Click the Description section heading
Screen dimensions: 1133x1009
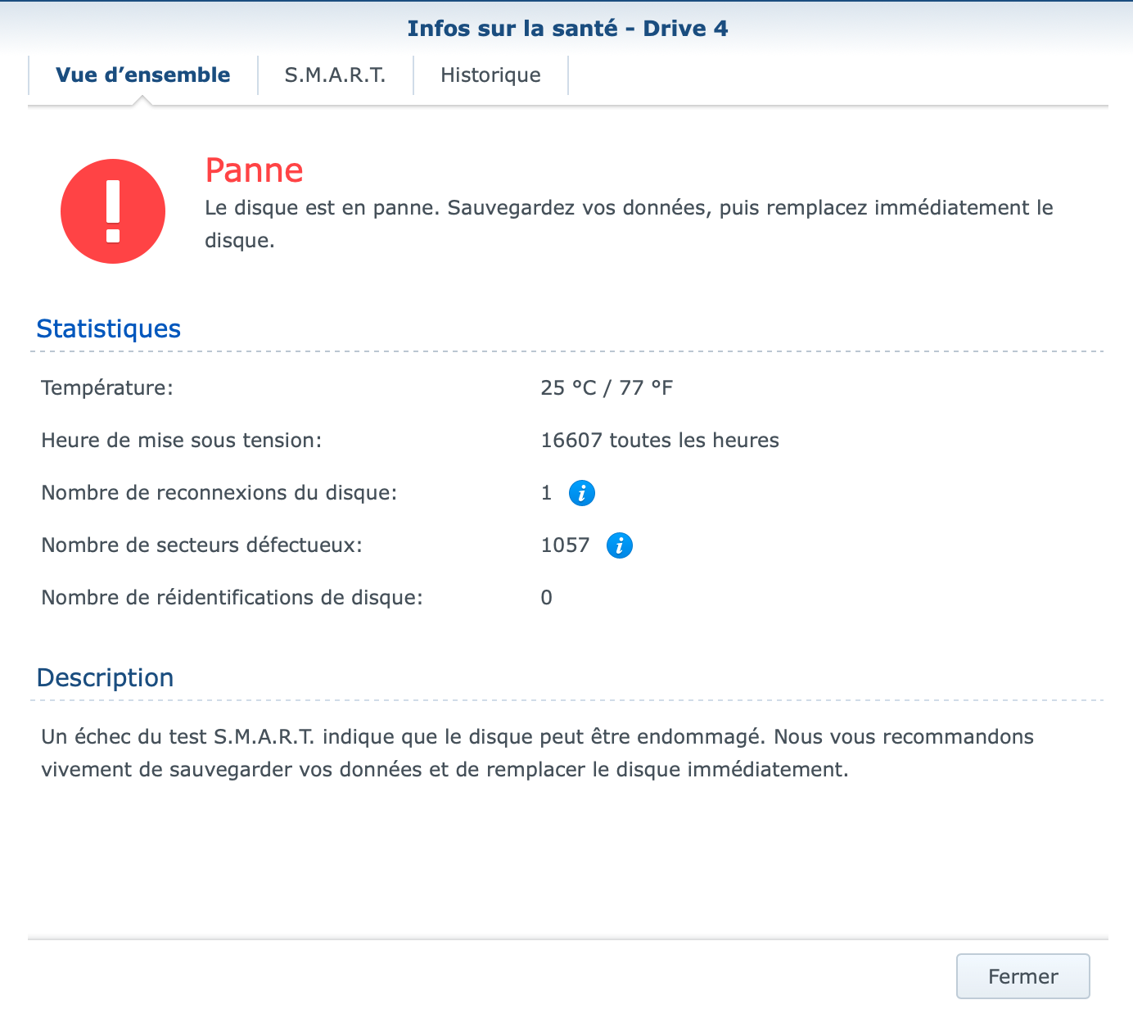click(106, 678)
